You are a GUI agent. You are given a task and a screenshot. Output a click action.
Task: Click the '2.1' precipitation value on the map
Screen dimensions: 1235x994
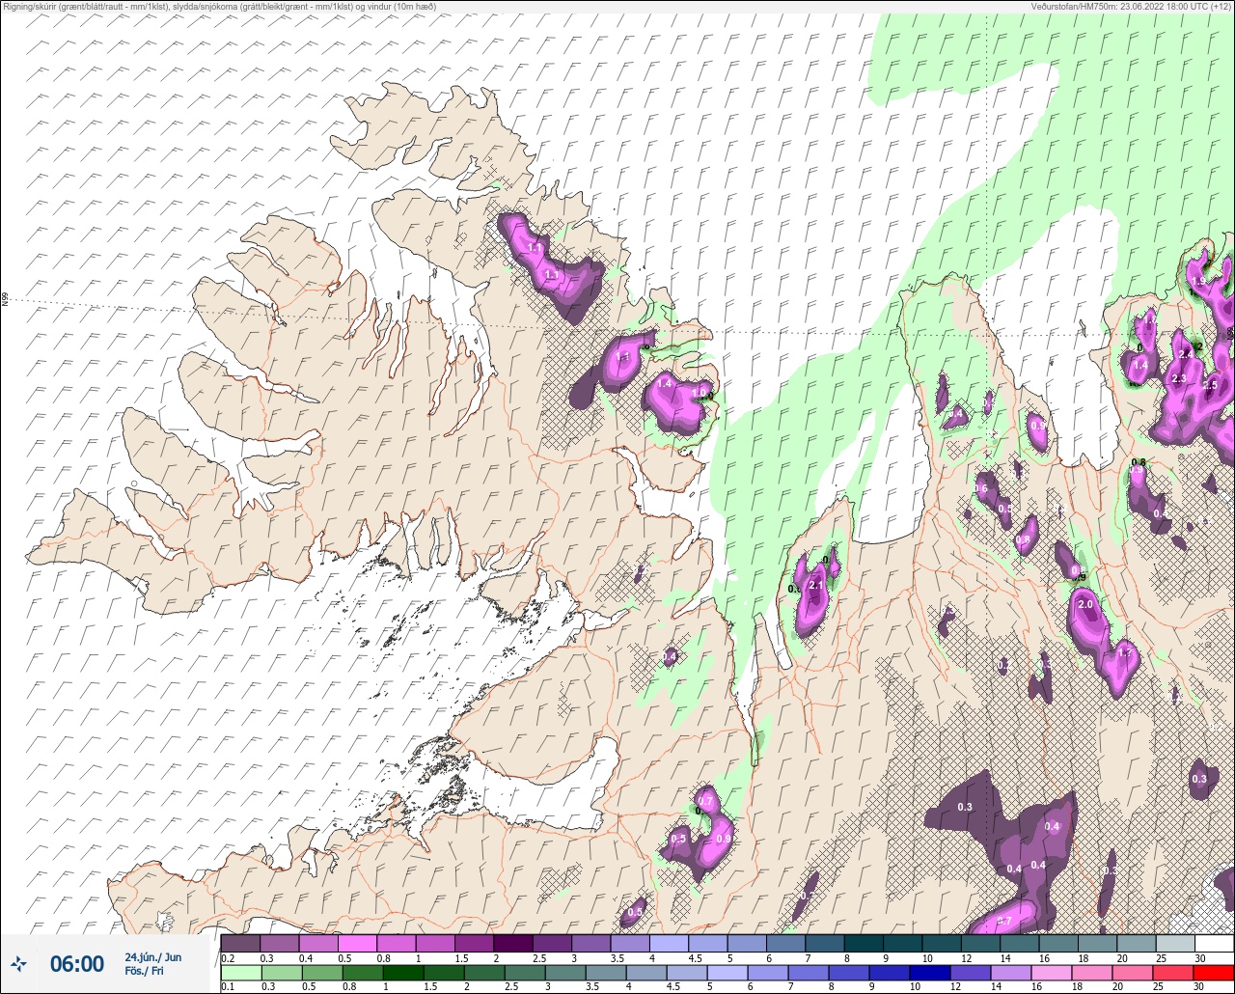pos(815,586)
